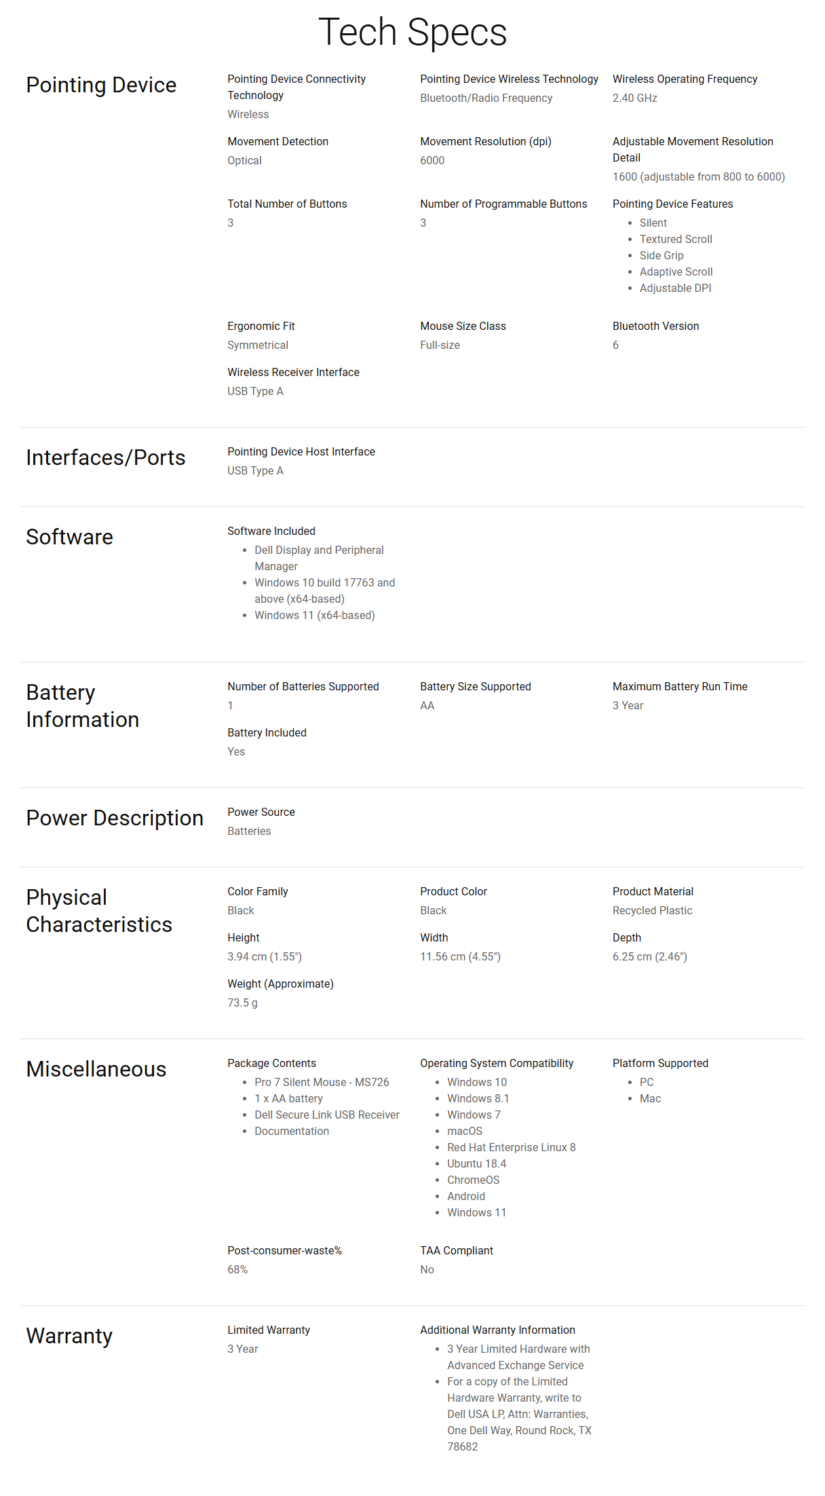Click Pro 7 Silent Mouse - MS726 item
The height and width of the screenshot is (1496, 825).
coord(322,1082)
